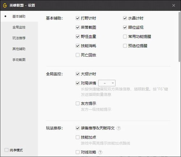Screen dimensions: 181x157
Task: Select the 基本辅助 sidebar item
Action: point(19,16)
